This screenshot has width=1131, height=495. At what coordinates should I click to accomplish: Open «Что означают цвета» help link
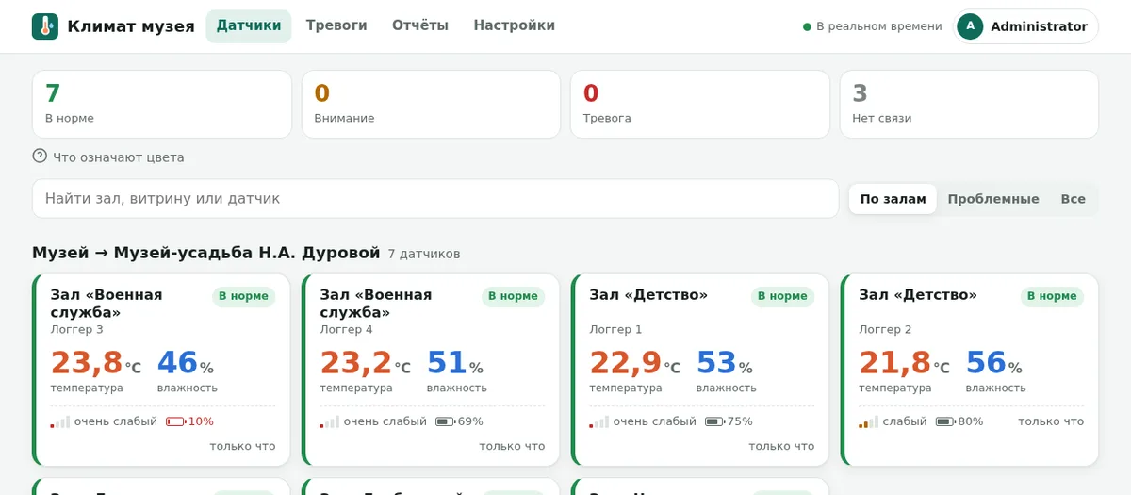(119, 157)
